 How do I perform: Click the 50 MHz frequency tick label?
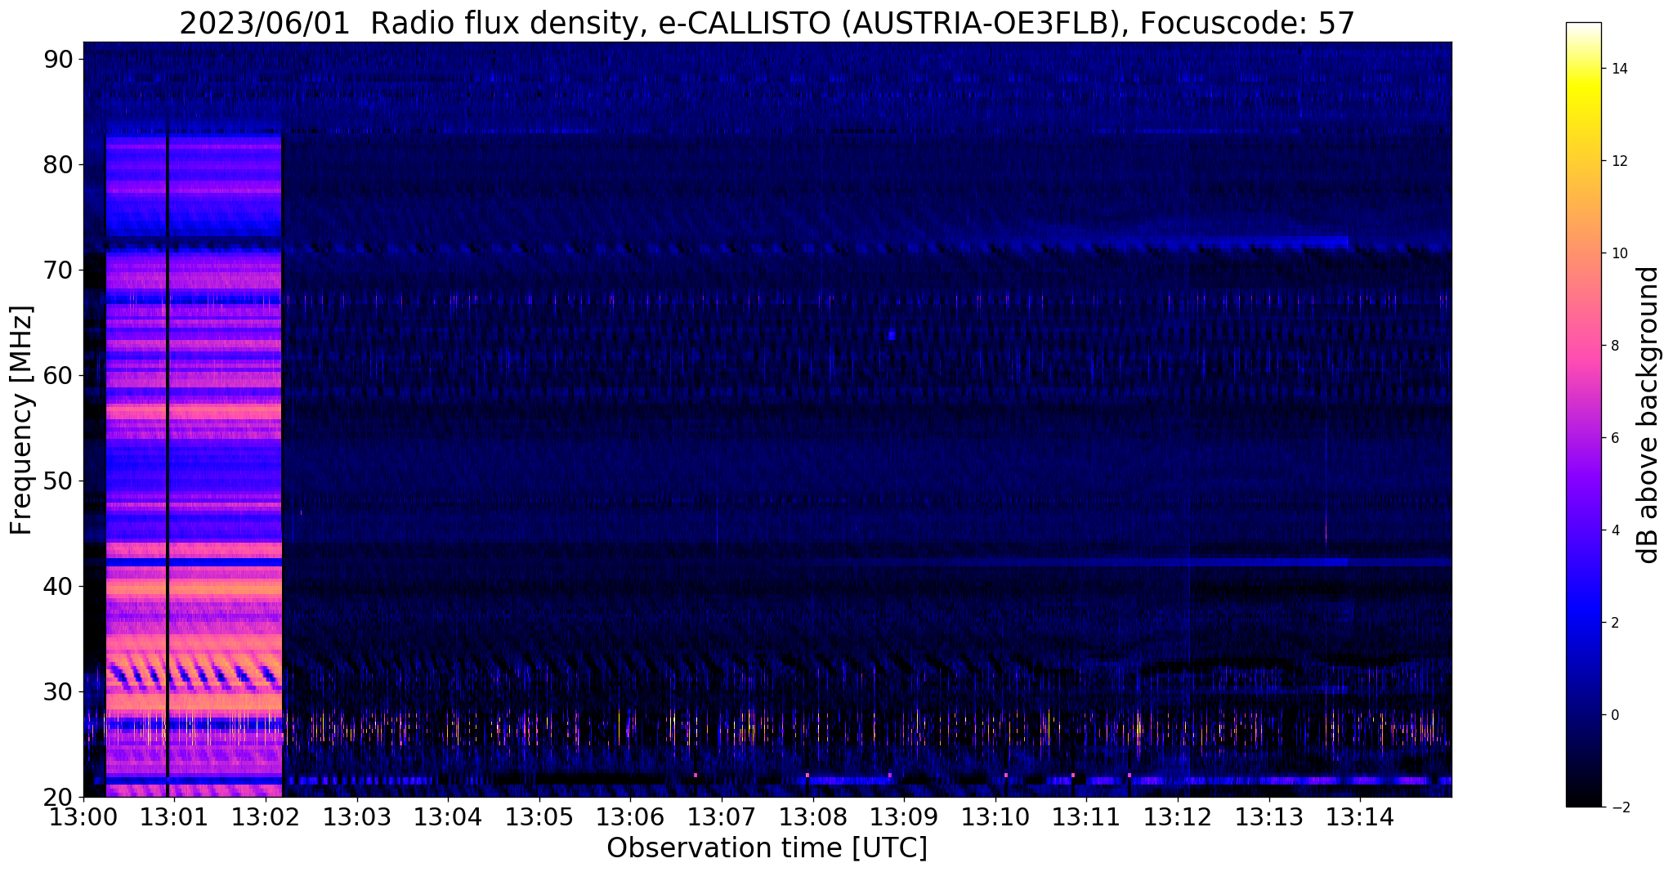tap(58, 481)
